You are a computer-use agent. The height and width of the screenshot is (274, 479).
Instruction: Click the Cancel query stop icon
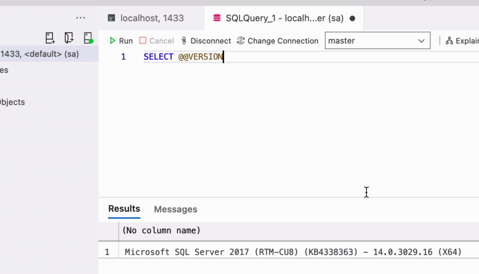pos(143,41)
